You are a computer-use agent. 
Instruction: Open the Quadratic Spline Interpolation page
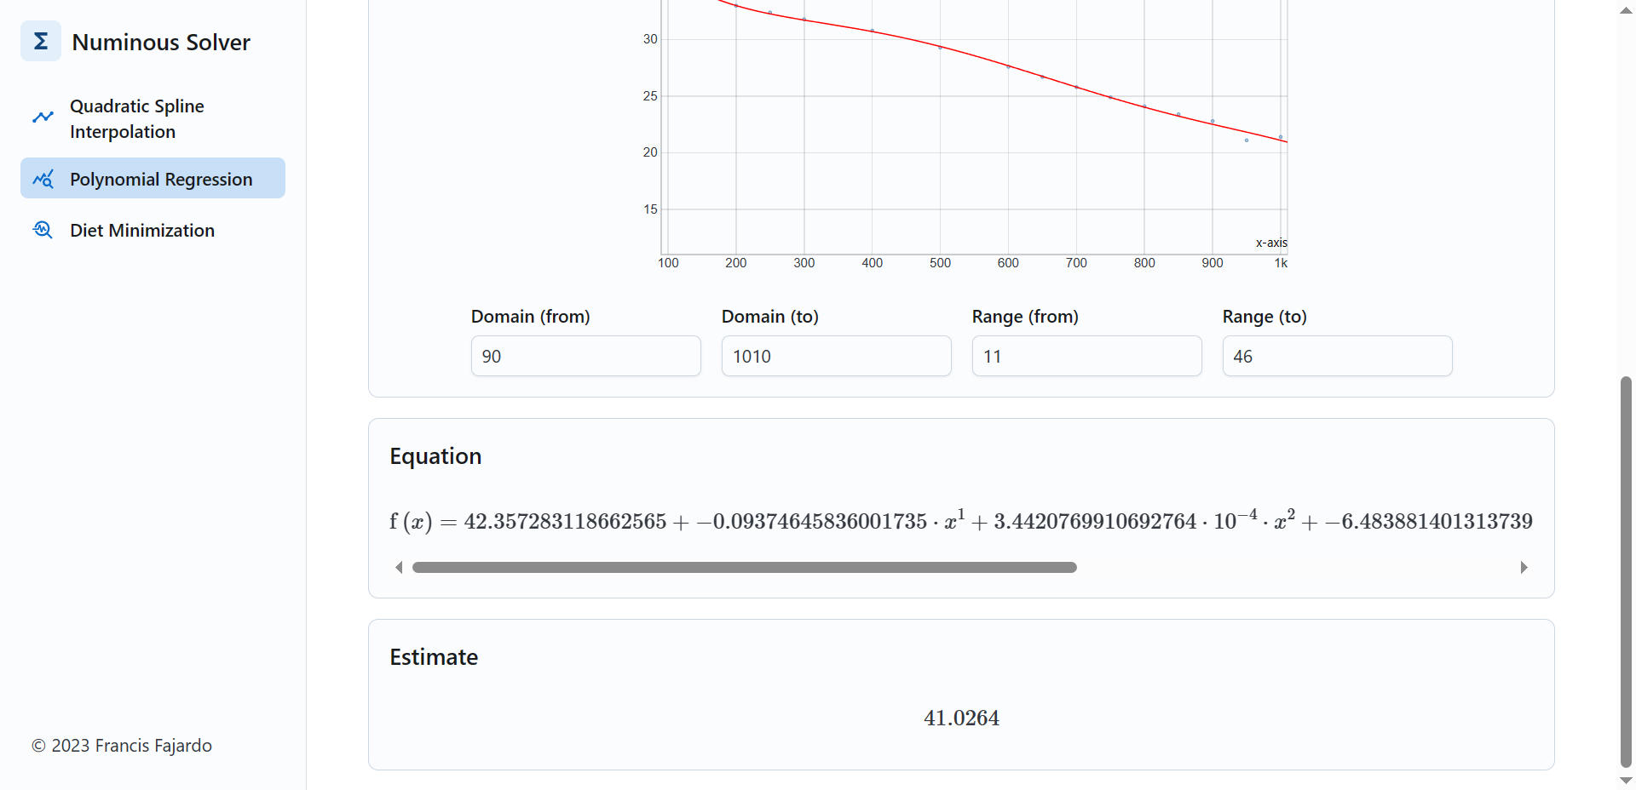click(136, 118)
